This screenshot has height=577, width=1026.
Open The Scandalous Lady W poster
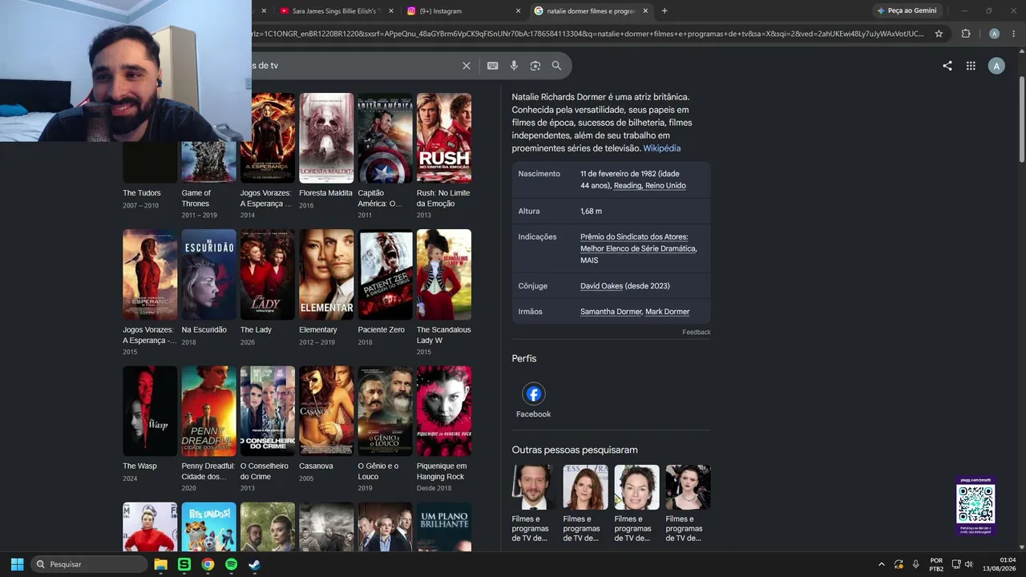(444, 275)
